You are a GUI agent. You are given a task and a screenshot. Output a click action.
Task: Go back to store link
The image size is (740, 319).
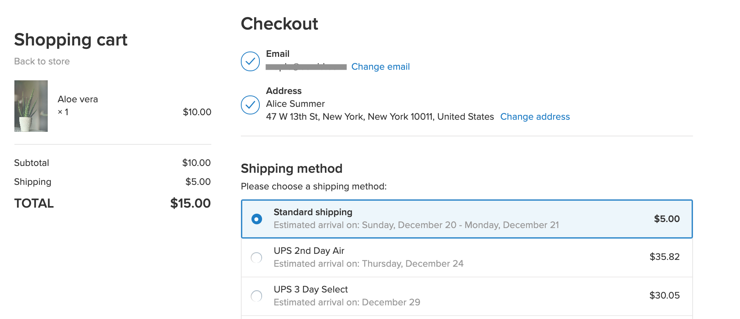pos(42,61)
